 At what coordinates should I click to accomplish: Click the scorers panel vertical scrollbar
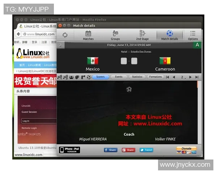coord(199,112)
